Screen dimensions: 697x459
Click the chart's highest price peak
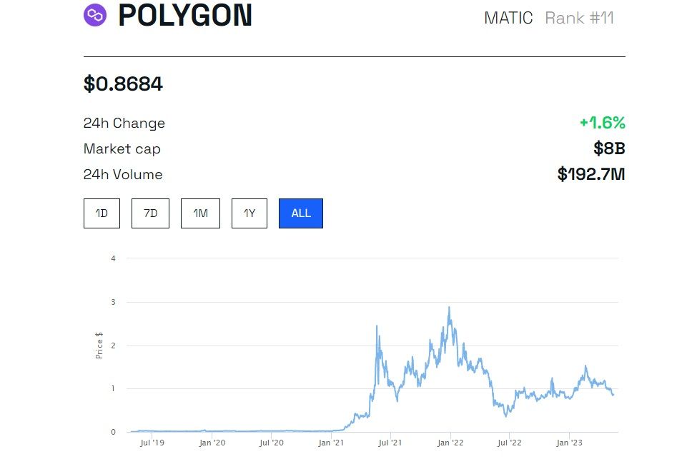[449, 308]
